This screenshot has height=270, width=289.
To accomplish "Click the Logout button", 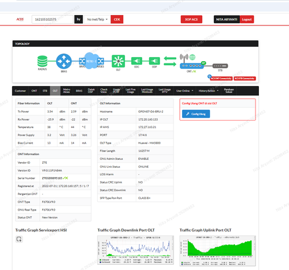I will click(x=247, y=20).
